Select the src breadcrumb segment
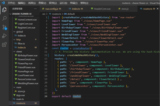The image size is (160, 106). point(44,14)
